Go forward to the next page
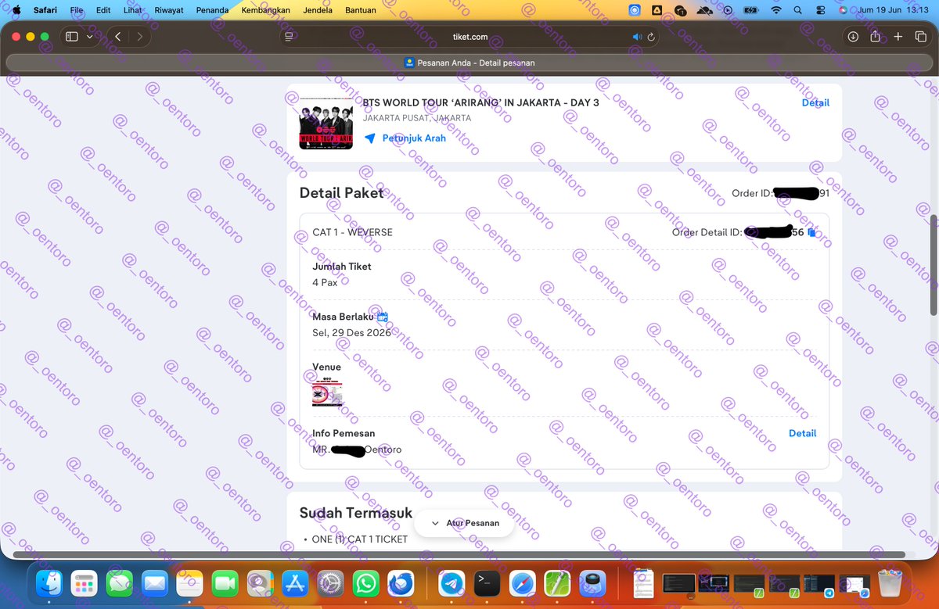The width and height of the screenshot is (939, 609). (139, 37)
